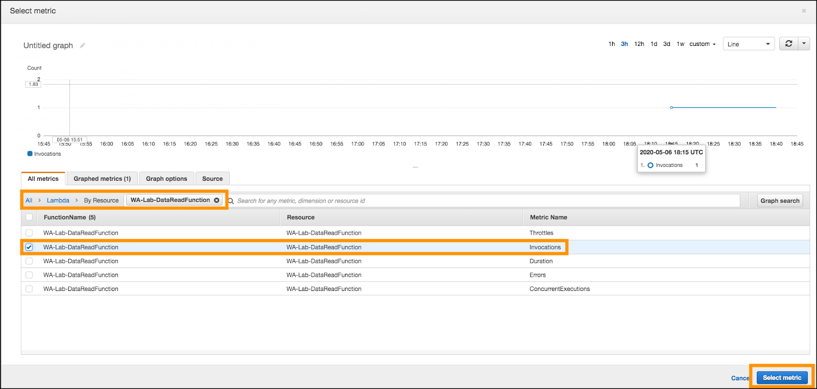Click the blue Invocations legend swatch
Viewport: 817px width, 389px height.
[30, 154]
